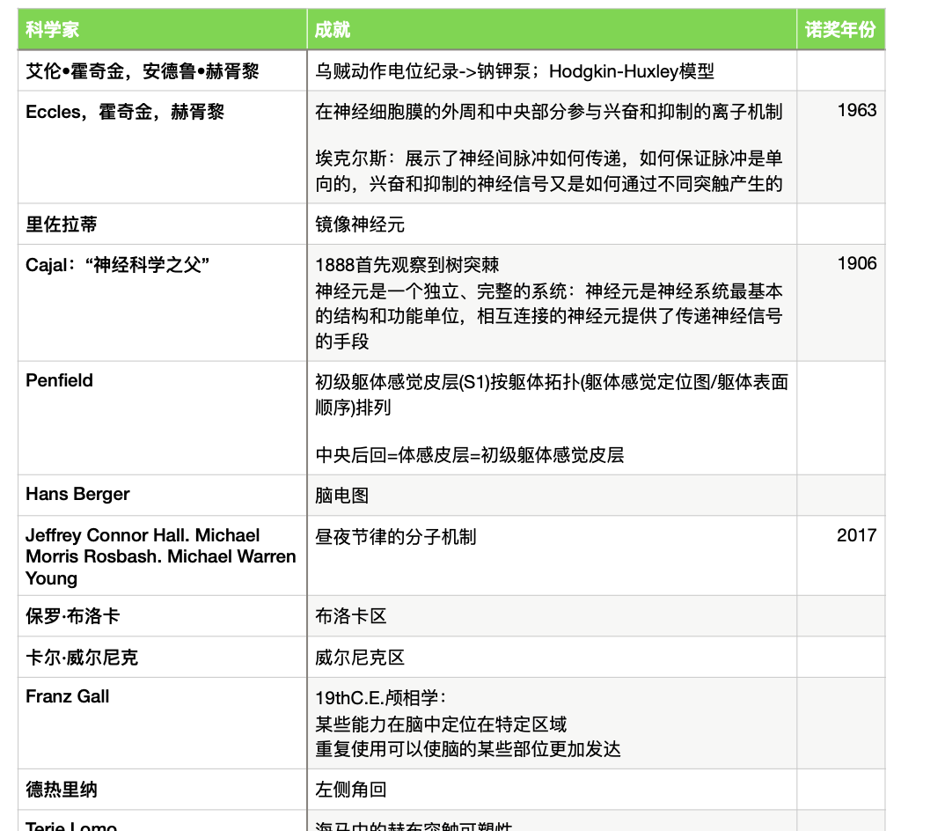Click text 在神经细胞膜的外周和中央部分参与兴奋和抑制的离子机制
The image size is (945, 831).
coord(548,112)
